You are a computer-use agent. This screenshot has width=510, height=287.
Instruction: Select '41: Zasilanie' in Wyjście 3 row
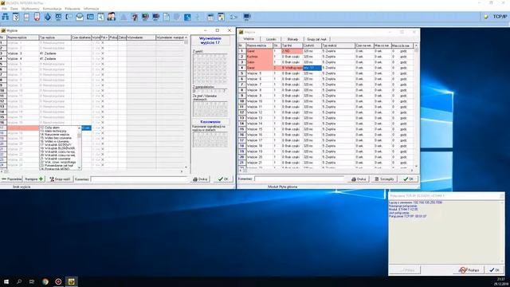point(55,53)
